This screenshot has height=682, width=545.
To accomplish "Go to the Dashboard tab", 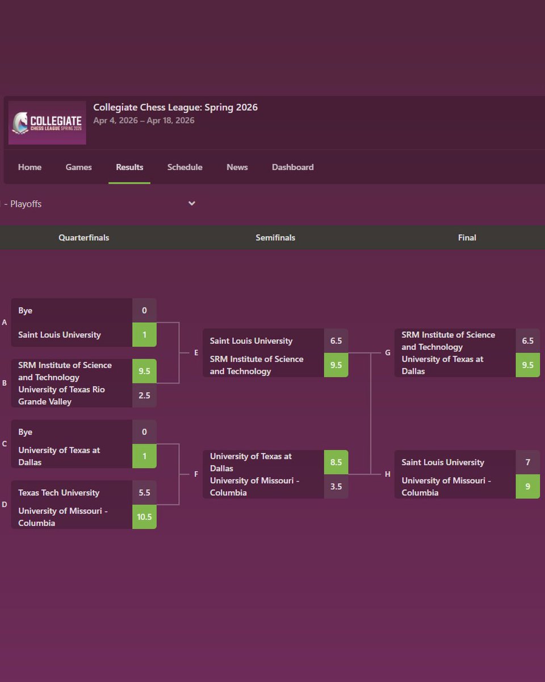I will pos(292,167).
